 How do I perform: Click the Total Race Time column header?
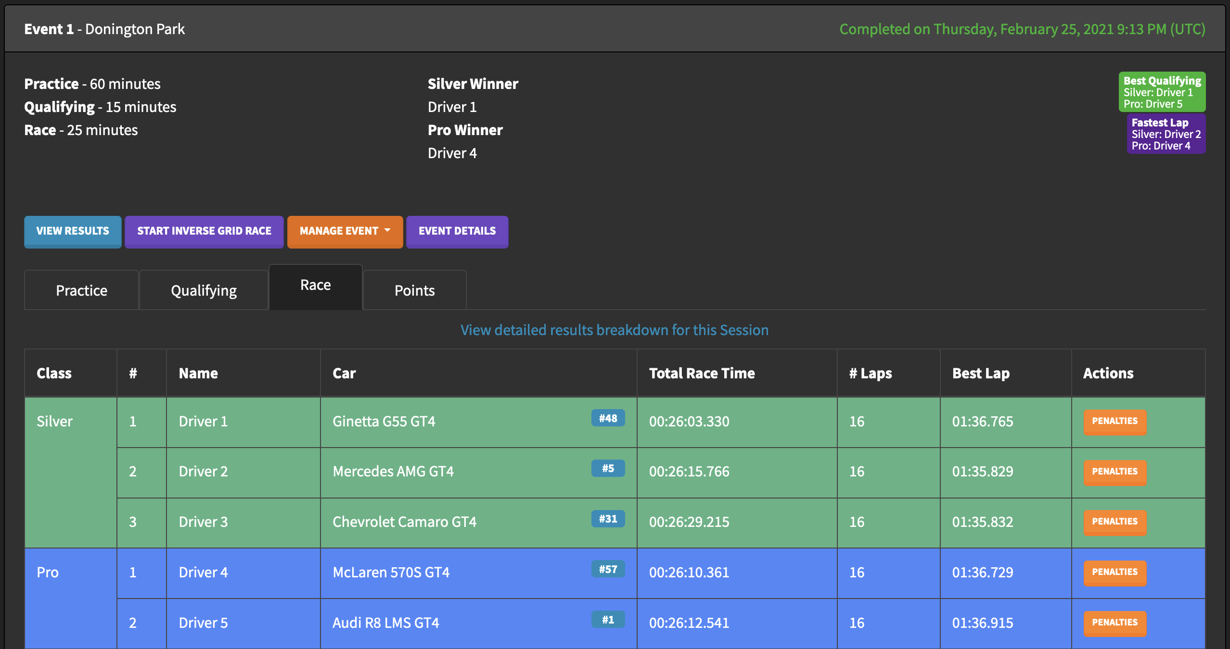[702, 373]
